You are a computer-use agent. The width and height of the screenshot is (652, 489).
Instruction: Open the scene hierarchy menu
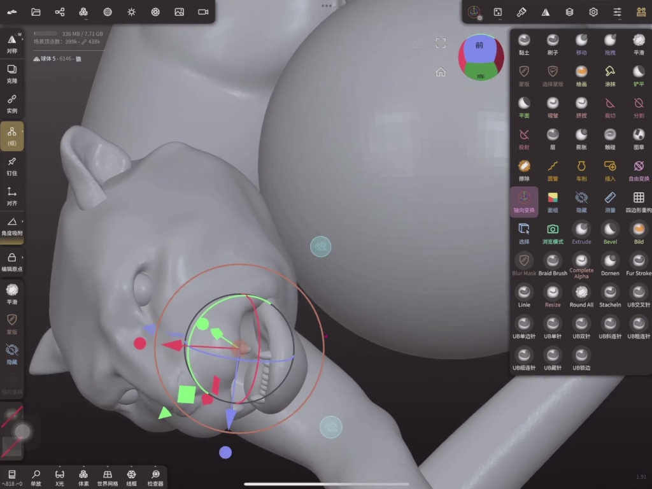pos(59,11)
